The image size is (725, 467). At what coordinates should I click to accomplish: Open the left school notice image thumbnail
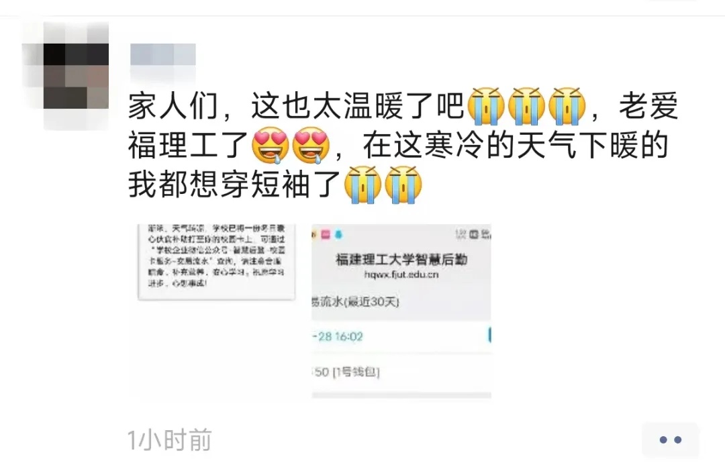coord(216,262)
